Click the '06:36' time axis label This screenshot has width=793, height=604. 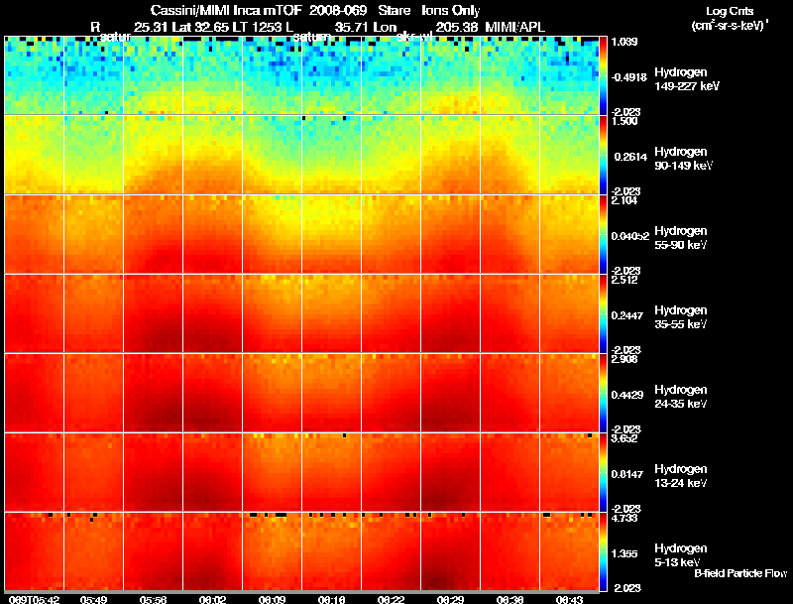pyautogui.click(x=510, y=600)
